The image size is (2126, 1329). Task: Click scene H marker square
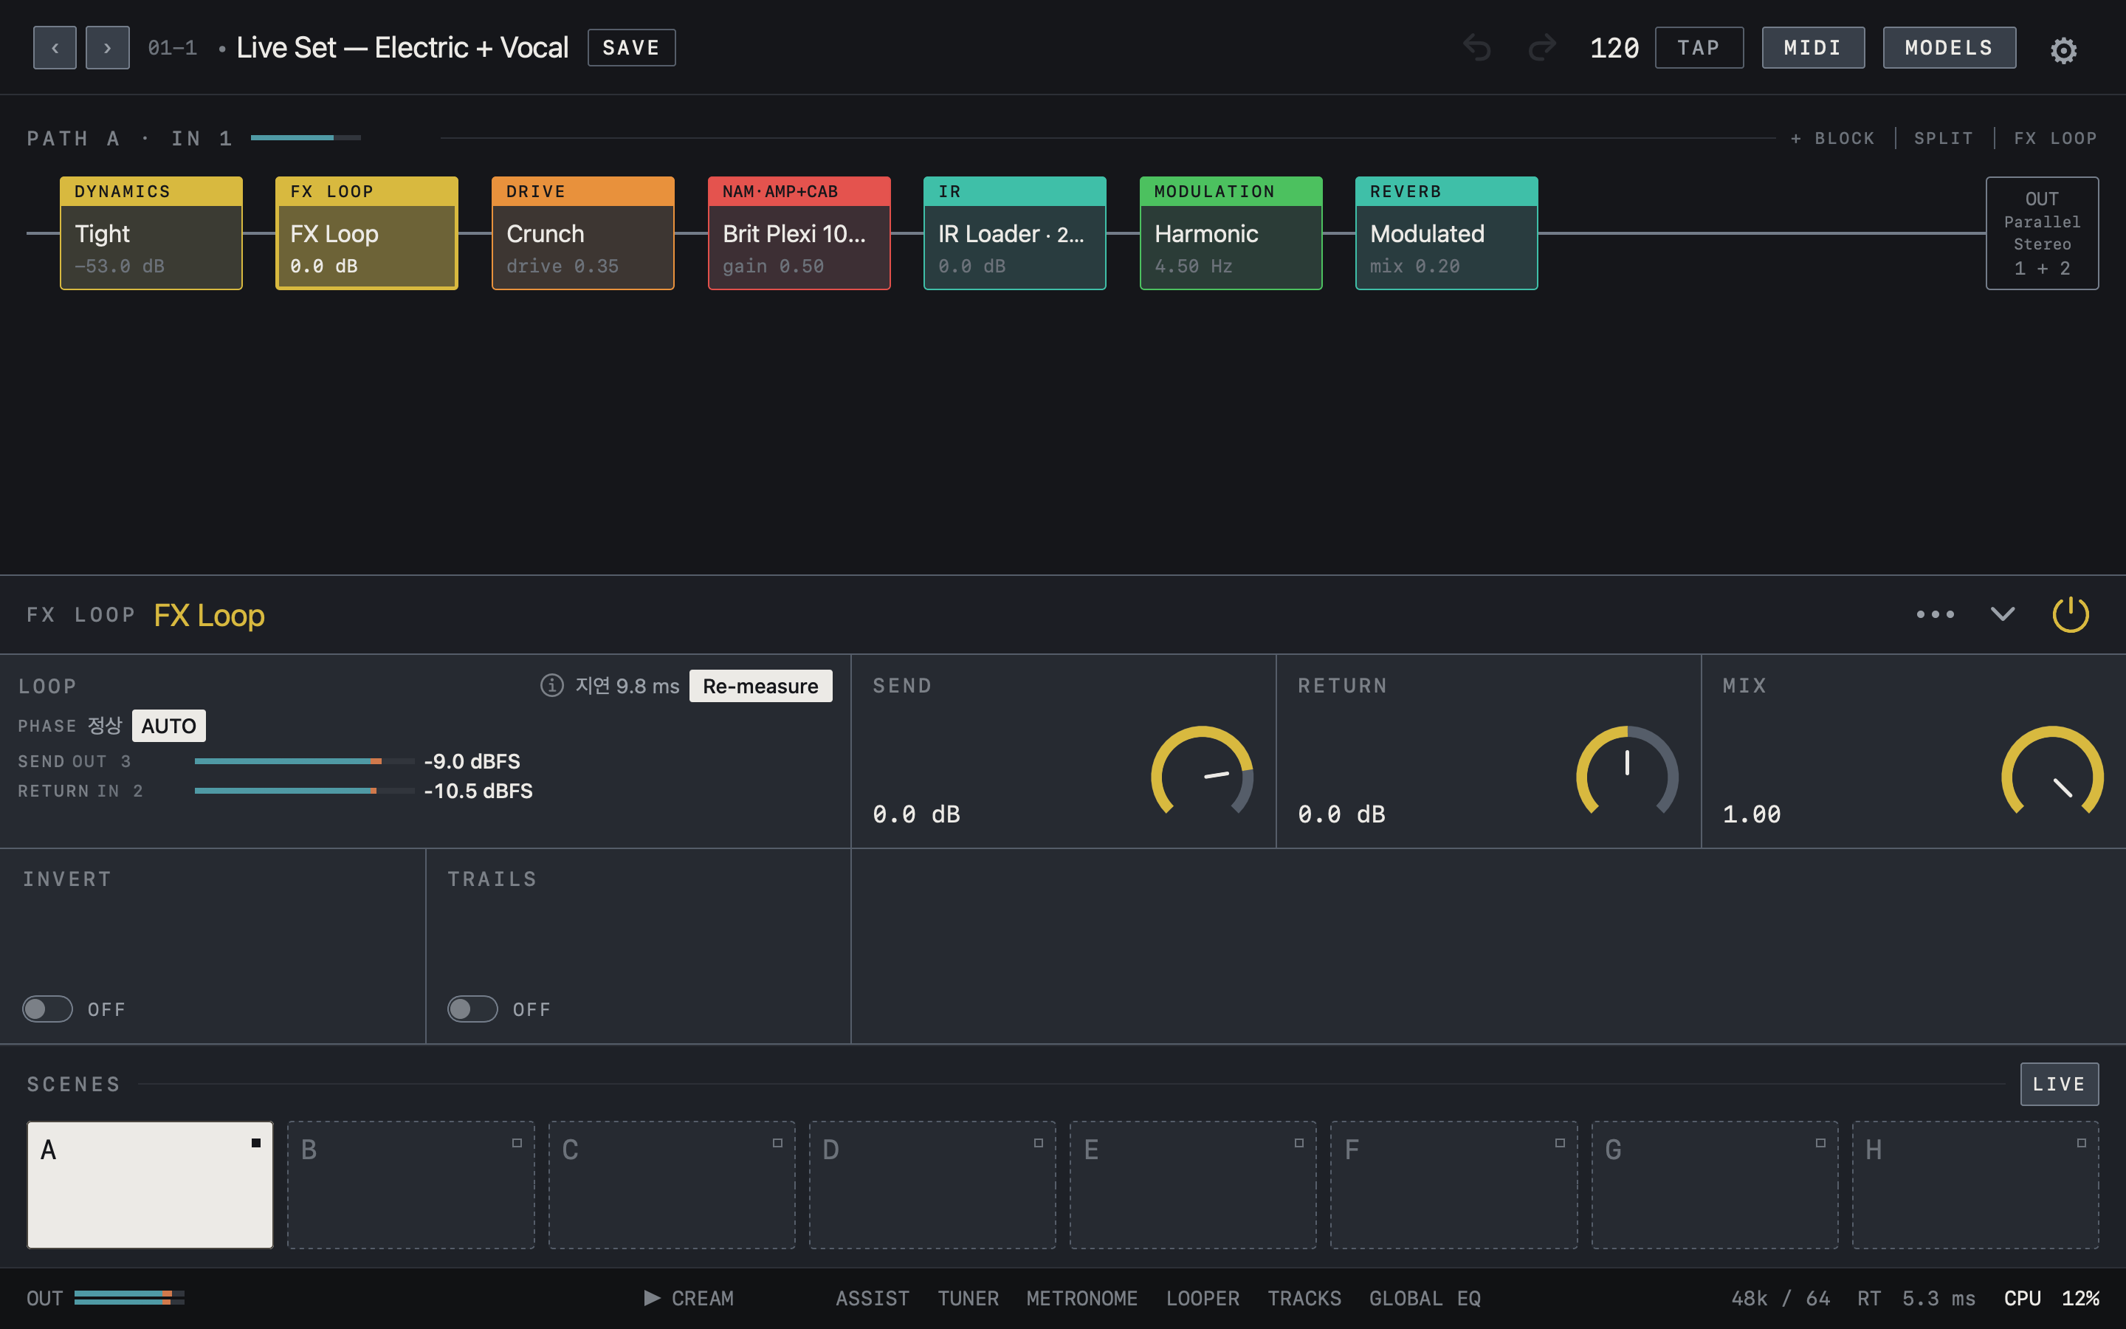[2081, 1143]
